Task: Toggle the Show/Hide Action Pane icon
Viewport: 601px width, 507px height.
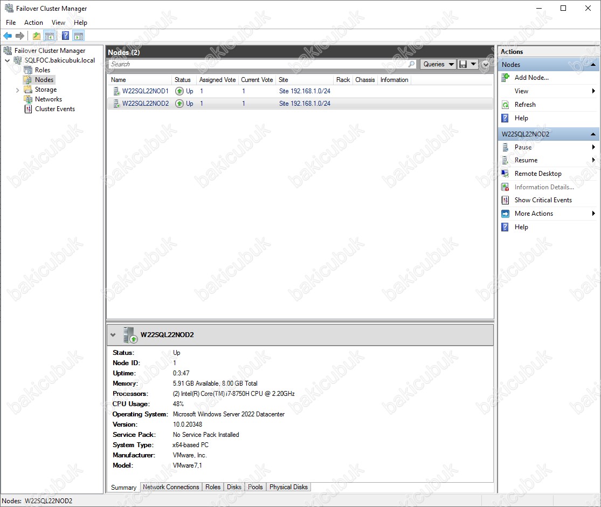Action: coord(79,36)
